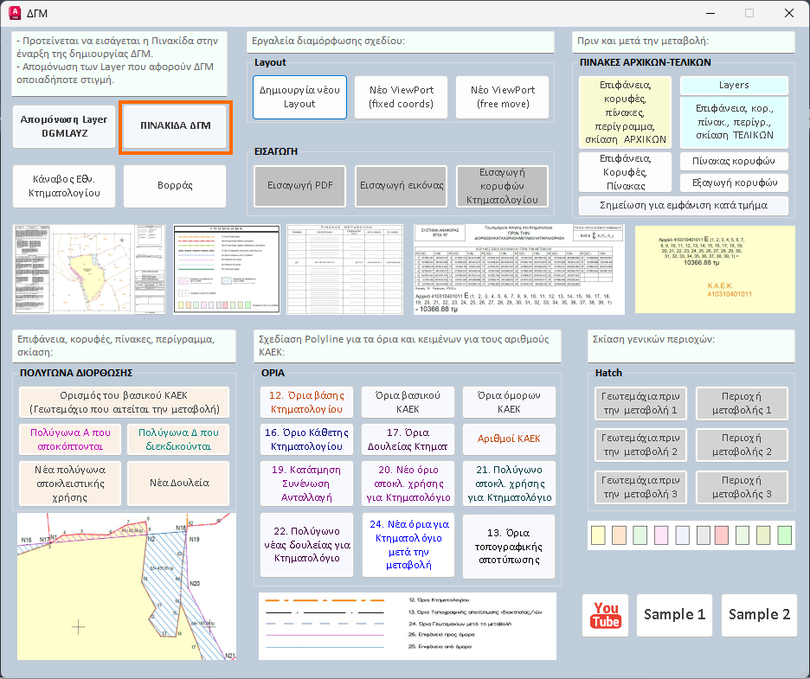The height and width of the screenshot is (679, 810).
Task: Click the ΥΠΟΜΝΗΜΑ legend thumbnail
Action: coord(227,270)
